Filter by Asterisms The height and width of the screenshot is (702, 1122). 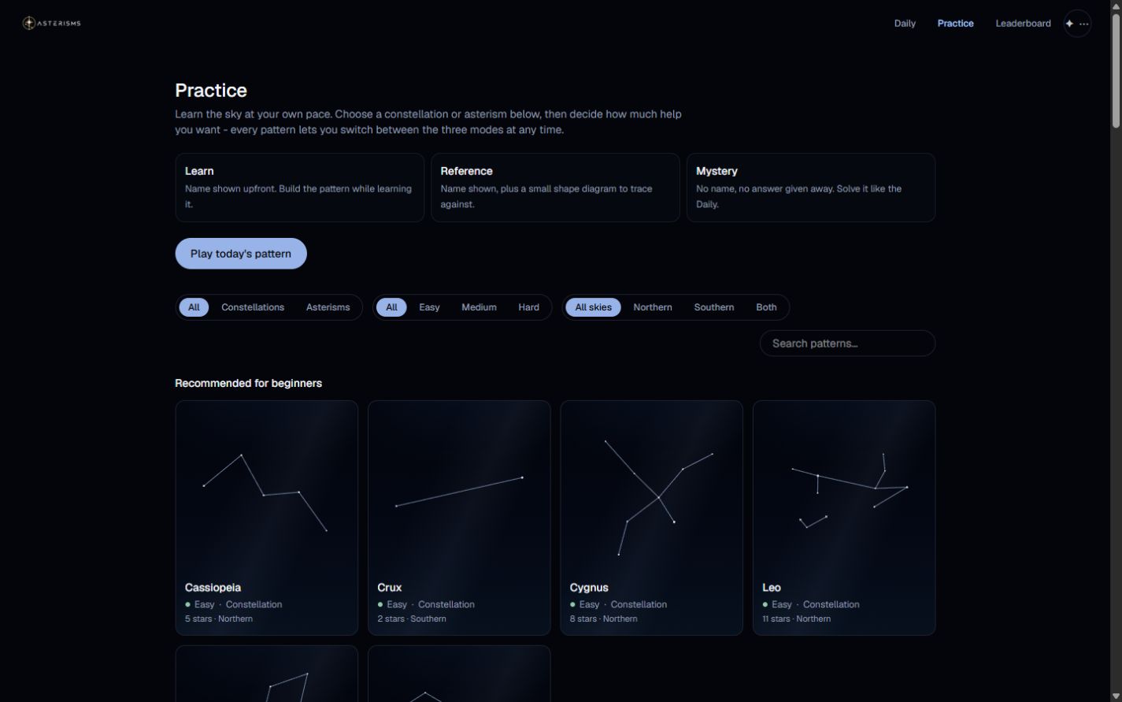tap(328, 307)
